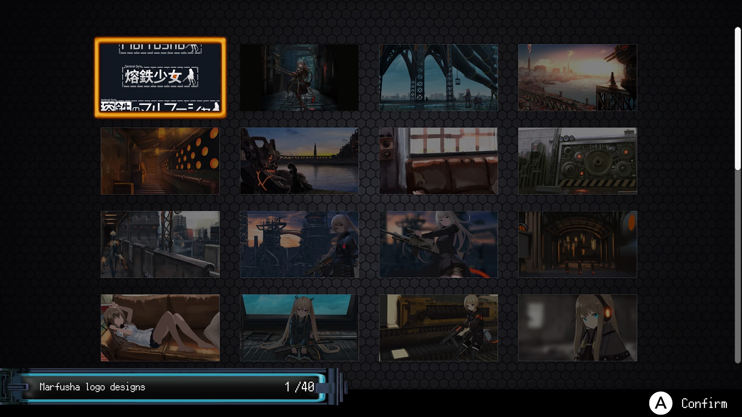742x417 pixels.
Task: Open the girl sitting with rifle artwork
Action: tap(299, 327)
